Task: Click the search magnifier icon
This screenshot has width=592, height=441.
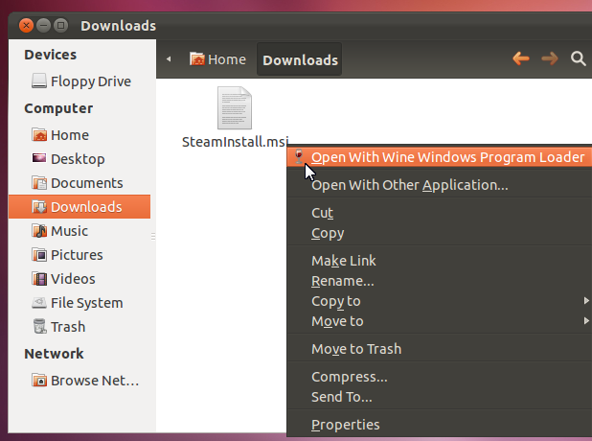Action: [x=578, y=59]
